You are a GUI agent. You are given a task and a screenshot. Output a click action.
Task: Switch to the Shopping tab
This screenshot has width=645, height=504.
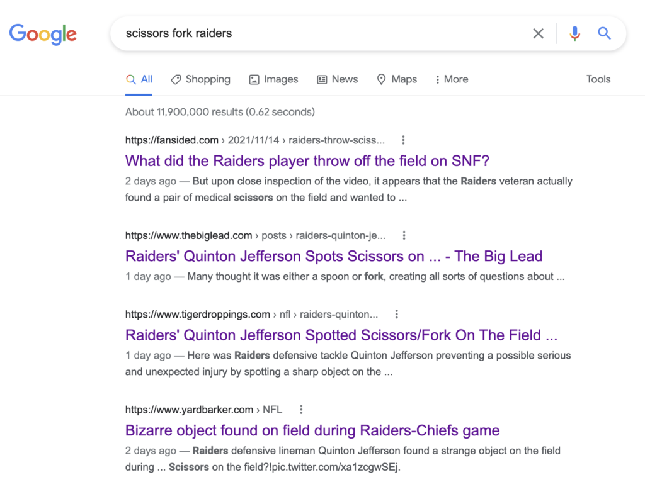coord(201,79)
